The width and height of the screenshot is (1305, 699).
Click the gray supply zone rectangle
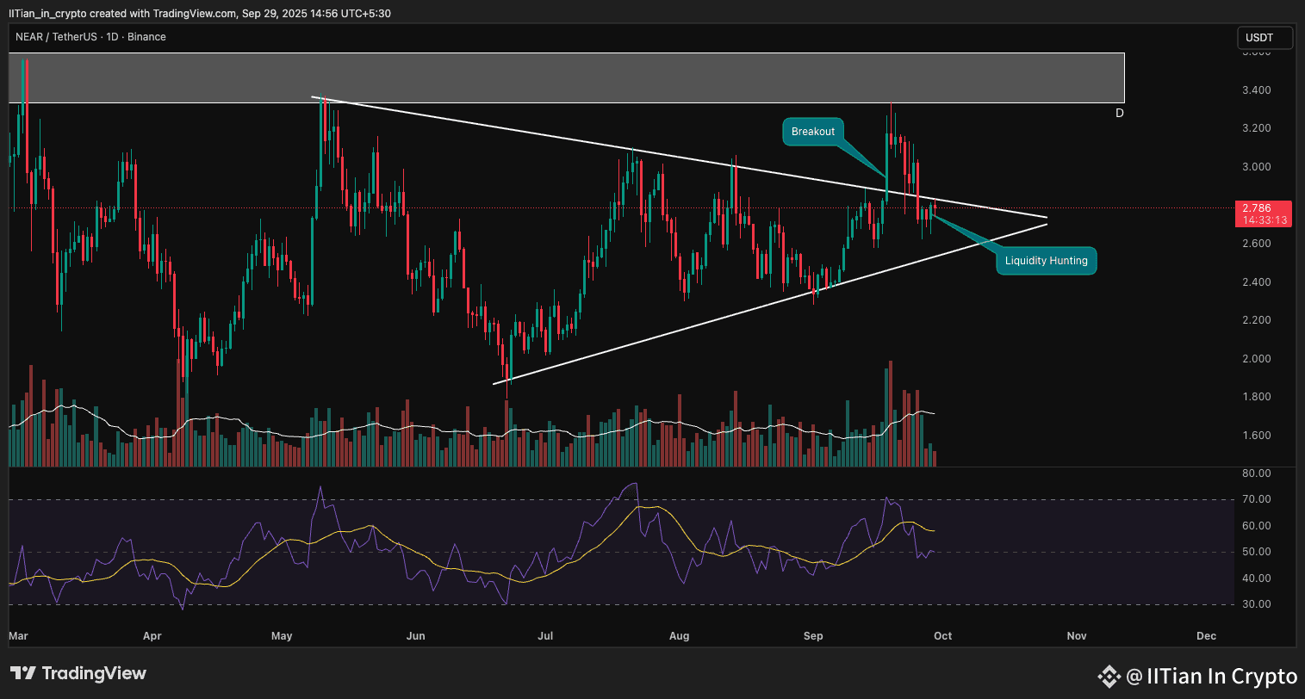tap(566, 77)
